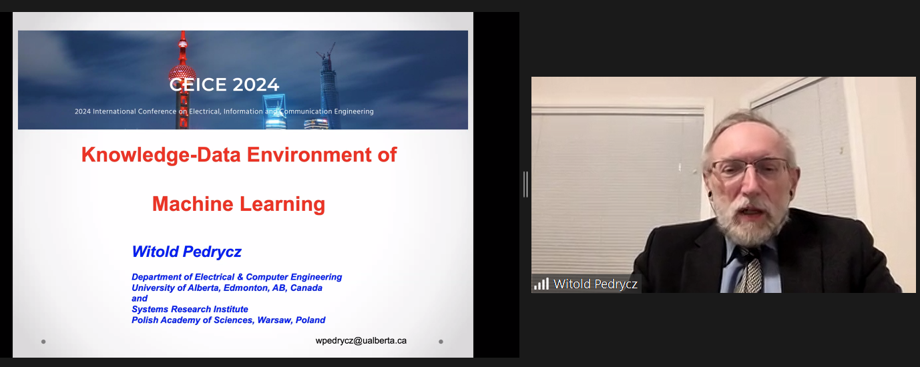The height and width of the screenshot is (367, 920).
Task: Click the panel divider handle beside the slide
Action: (x=525, y=184)
